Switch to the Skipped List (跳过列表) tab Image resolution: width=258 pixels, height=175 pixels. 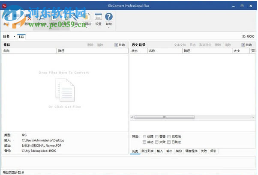(x=147, y=151)
